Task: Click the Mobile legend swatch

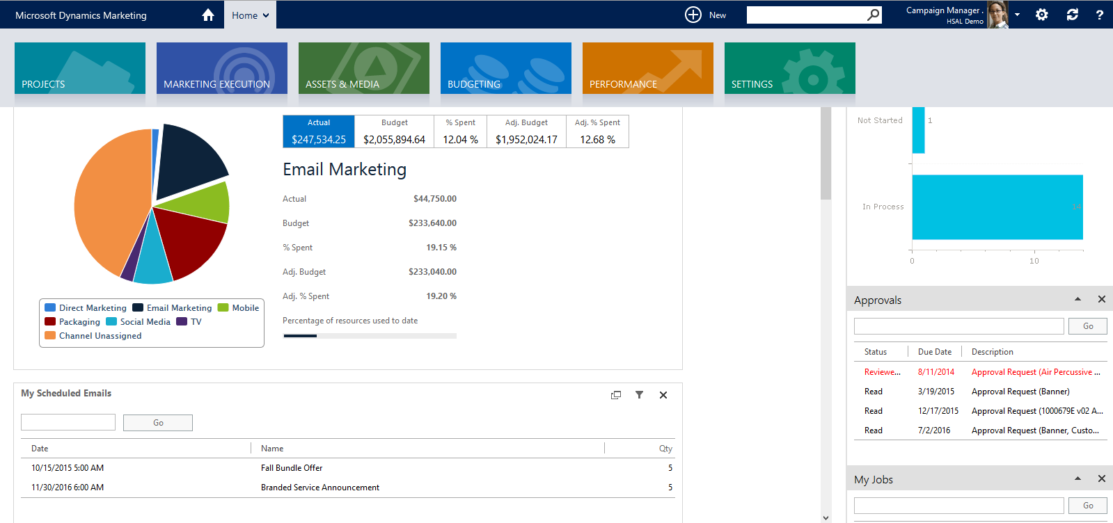Action: tap(223, 307)
